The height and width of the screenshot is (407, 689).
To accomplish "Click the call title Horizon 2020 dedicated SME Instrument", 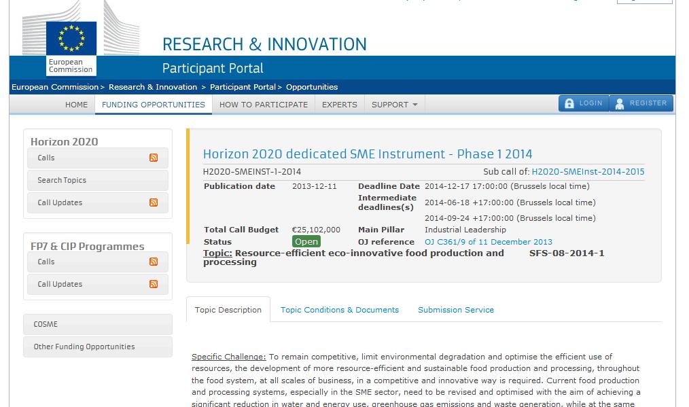I will (x=368, y=154).
